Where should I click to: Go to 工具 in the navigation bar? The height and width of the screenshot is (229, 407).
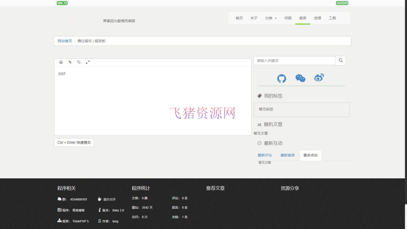click(x=333, y=18)
